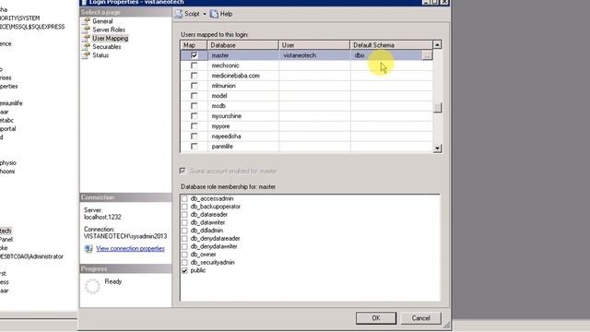Click the Default Schema column header
The image size is (590, 332).
tap(391, 45)
